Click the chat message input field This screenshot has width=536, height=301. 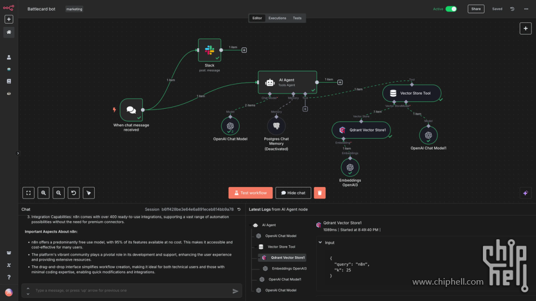[132, 291]
